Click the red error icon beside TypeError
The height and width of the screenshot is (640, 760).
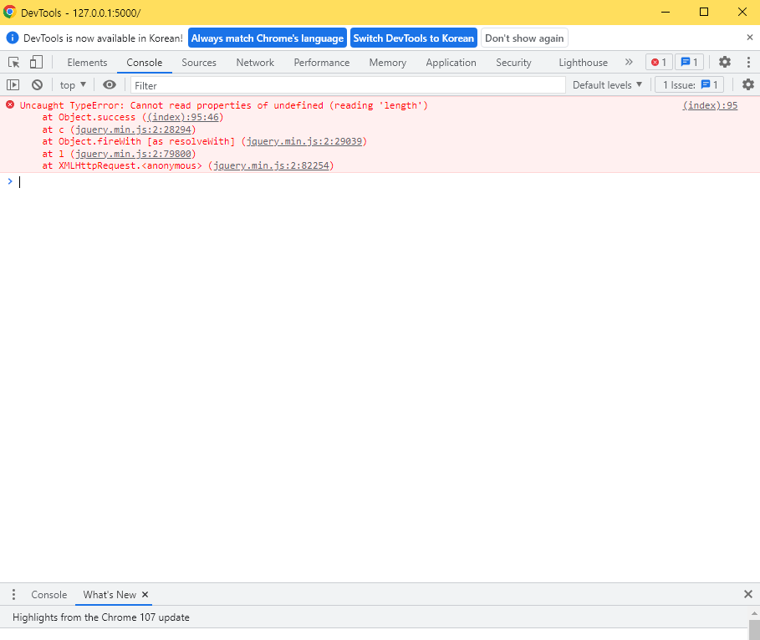(x=10, y=104)
